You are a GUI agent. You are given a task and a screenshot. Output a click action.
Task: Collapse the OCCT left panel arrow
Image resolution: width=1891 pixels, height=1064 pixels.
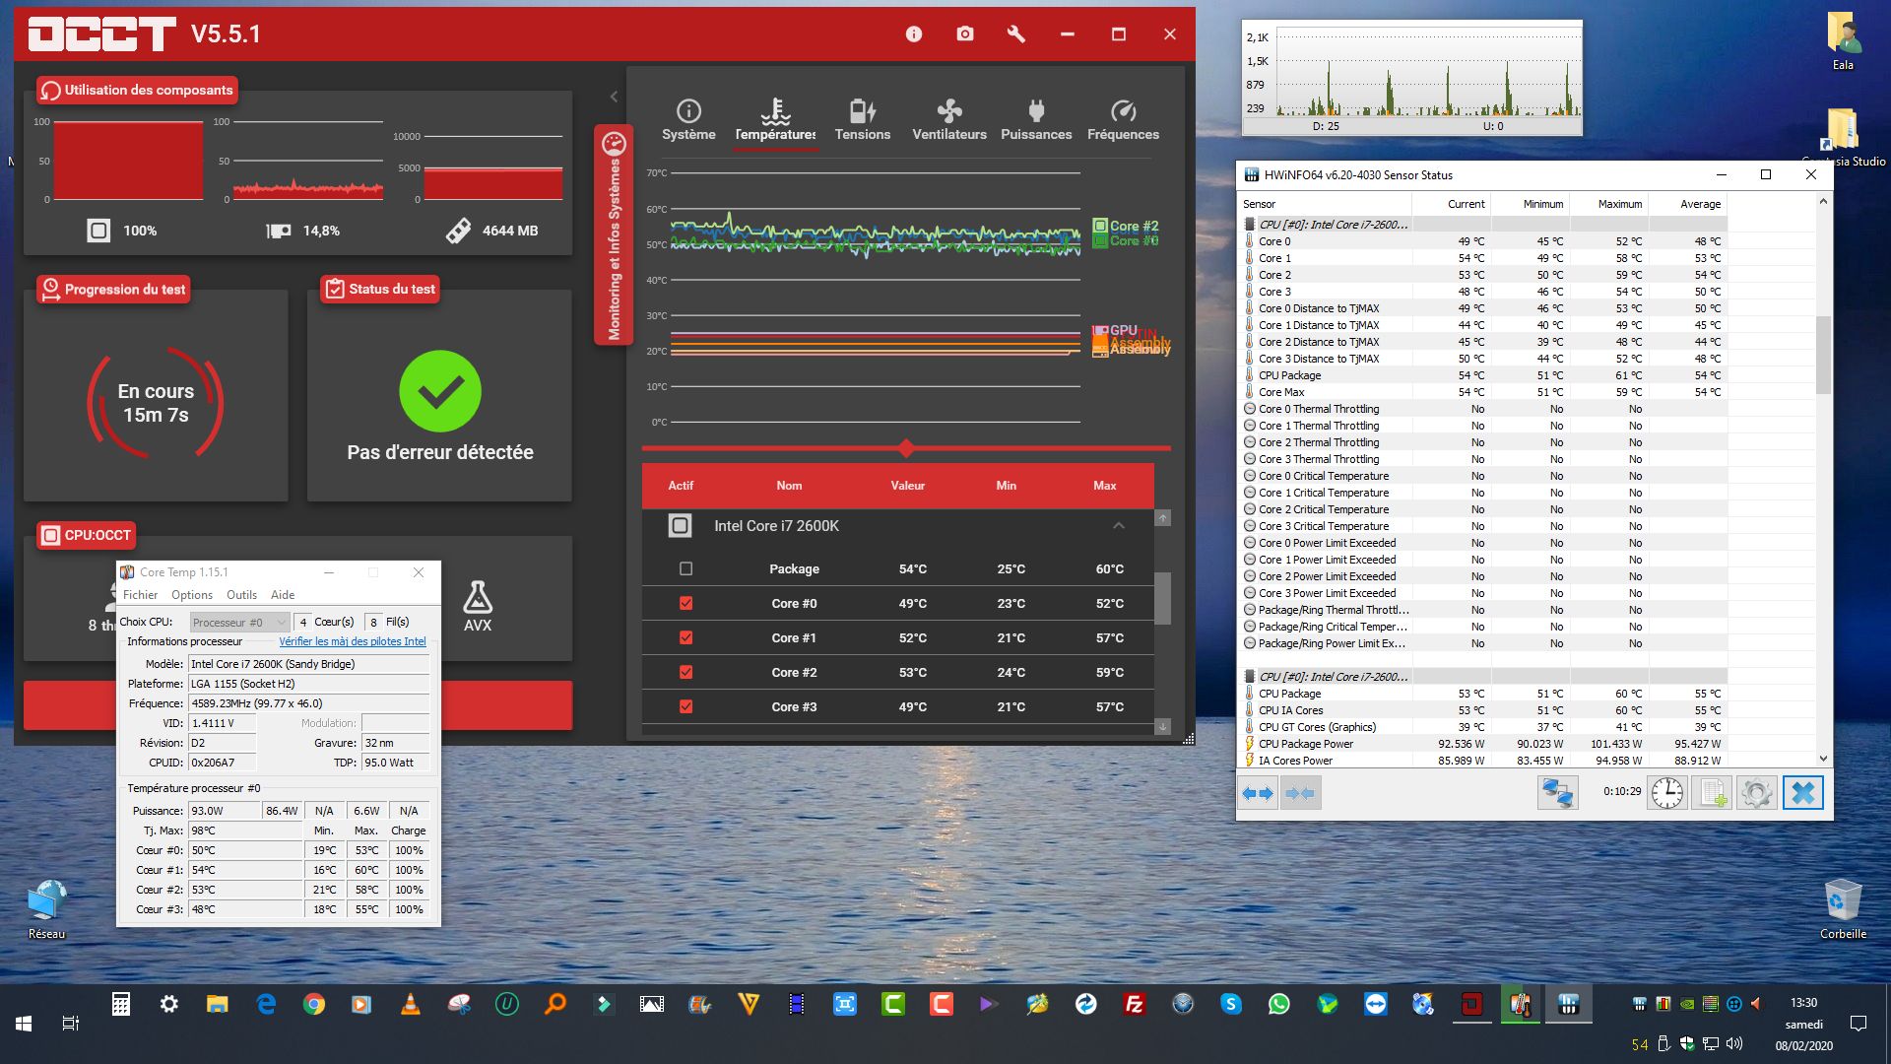[x=614, y=97]
